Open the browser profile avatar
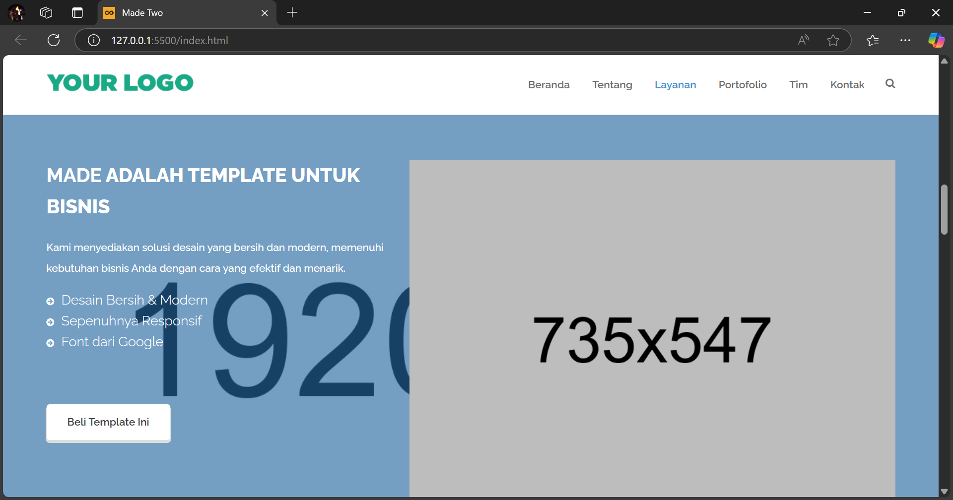 (16, 13)
